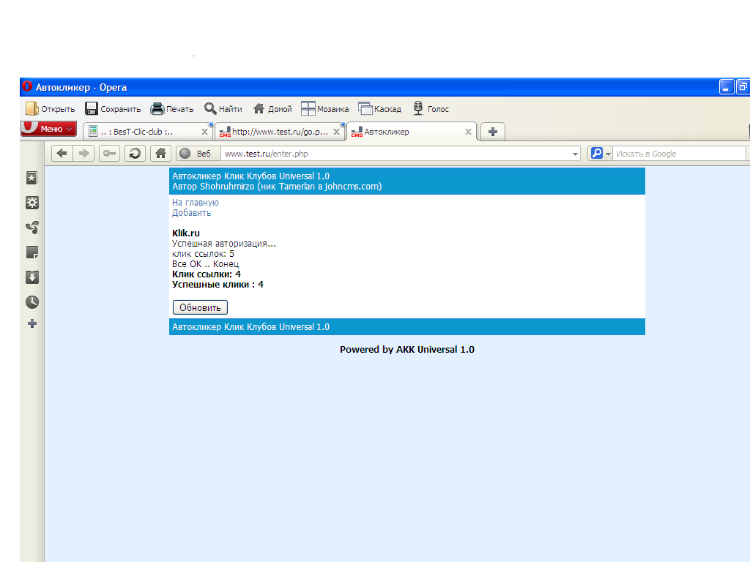The height and width of the screenshot is (562, 750).
Task: Click the Домой house icon in main toolbar
Action: 259,108
